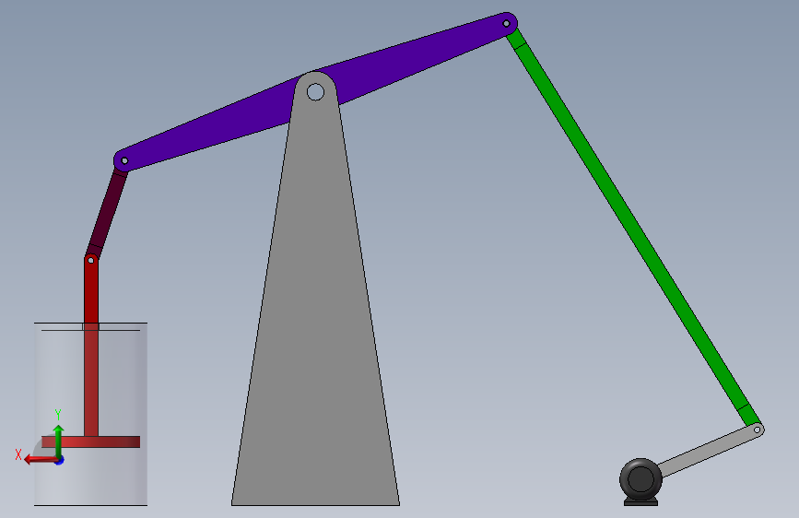Click the pivot hole atop the gray tower

point(315,92)
